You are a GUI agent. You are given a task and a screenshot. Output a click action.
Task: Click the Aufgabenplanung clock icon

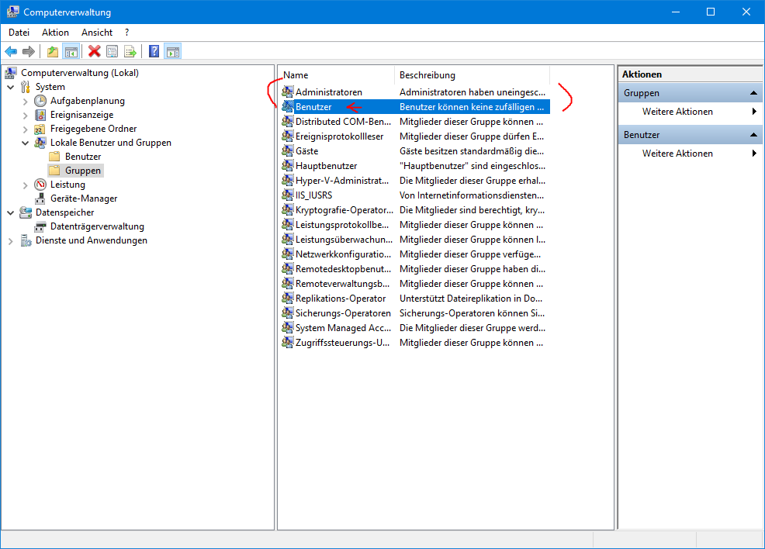pyautogui.click(x=40, y=101)
